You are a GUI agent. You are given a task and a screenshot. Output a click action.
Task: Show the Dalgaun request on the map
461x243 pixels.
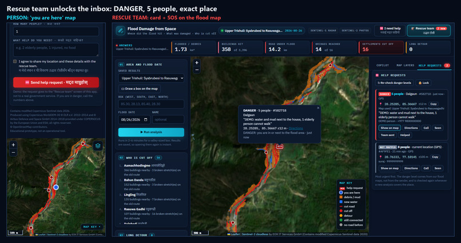coord(390,128)
